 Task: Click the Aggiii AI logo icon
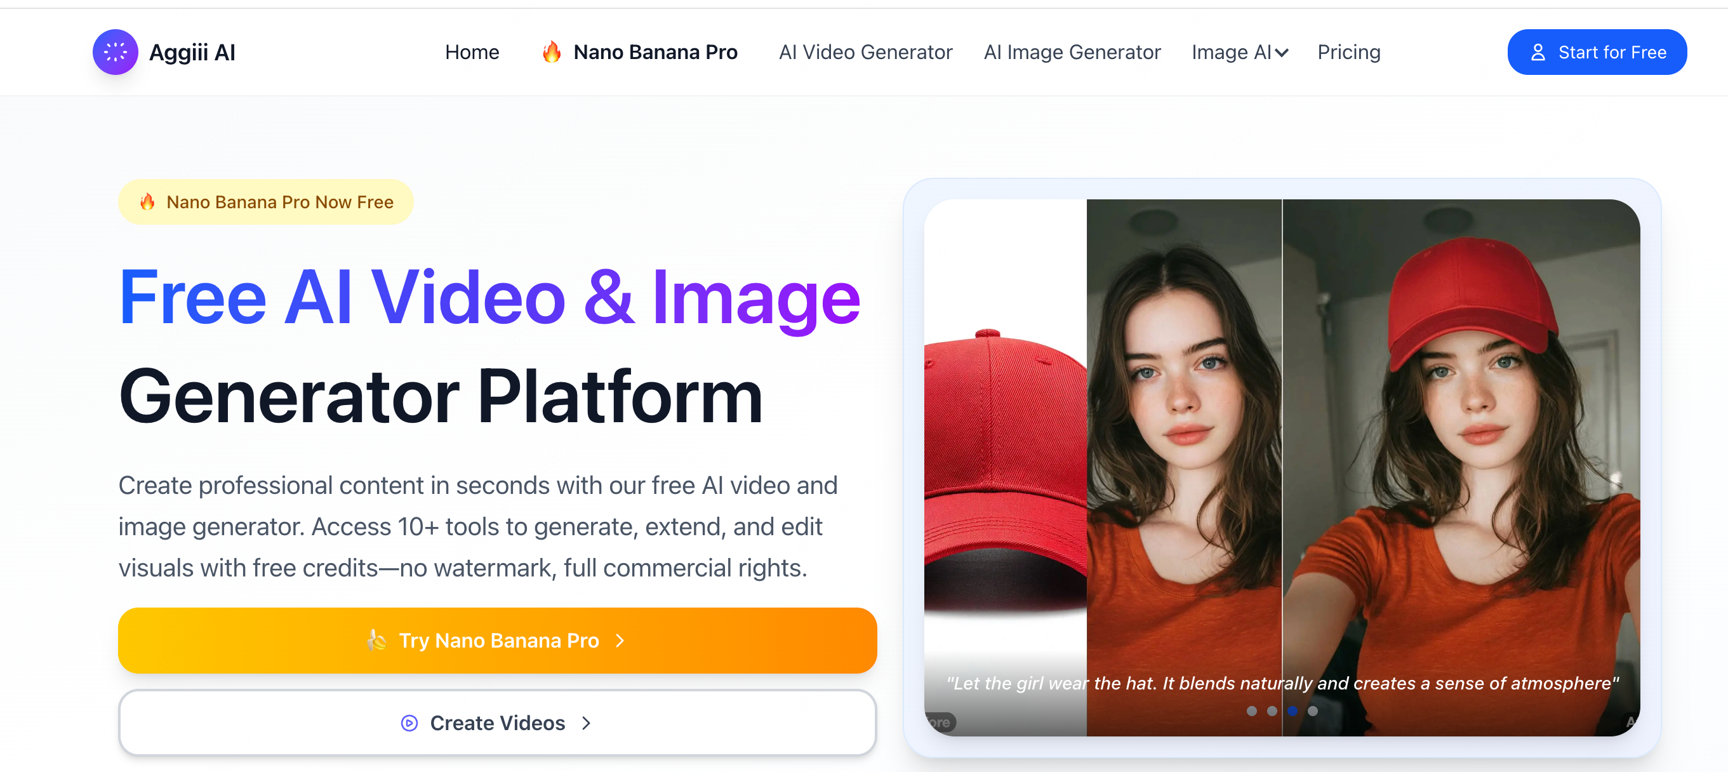coord(116,51)
